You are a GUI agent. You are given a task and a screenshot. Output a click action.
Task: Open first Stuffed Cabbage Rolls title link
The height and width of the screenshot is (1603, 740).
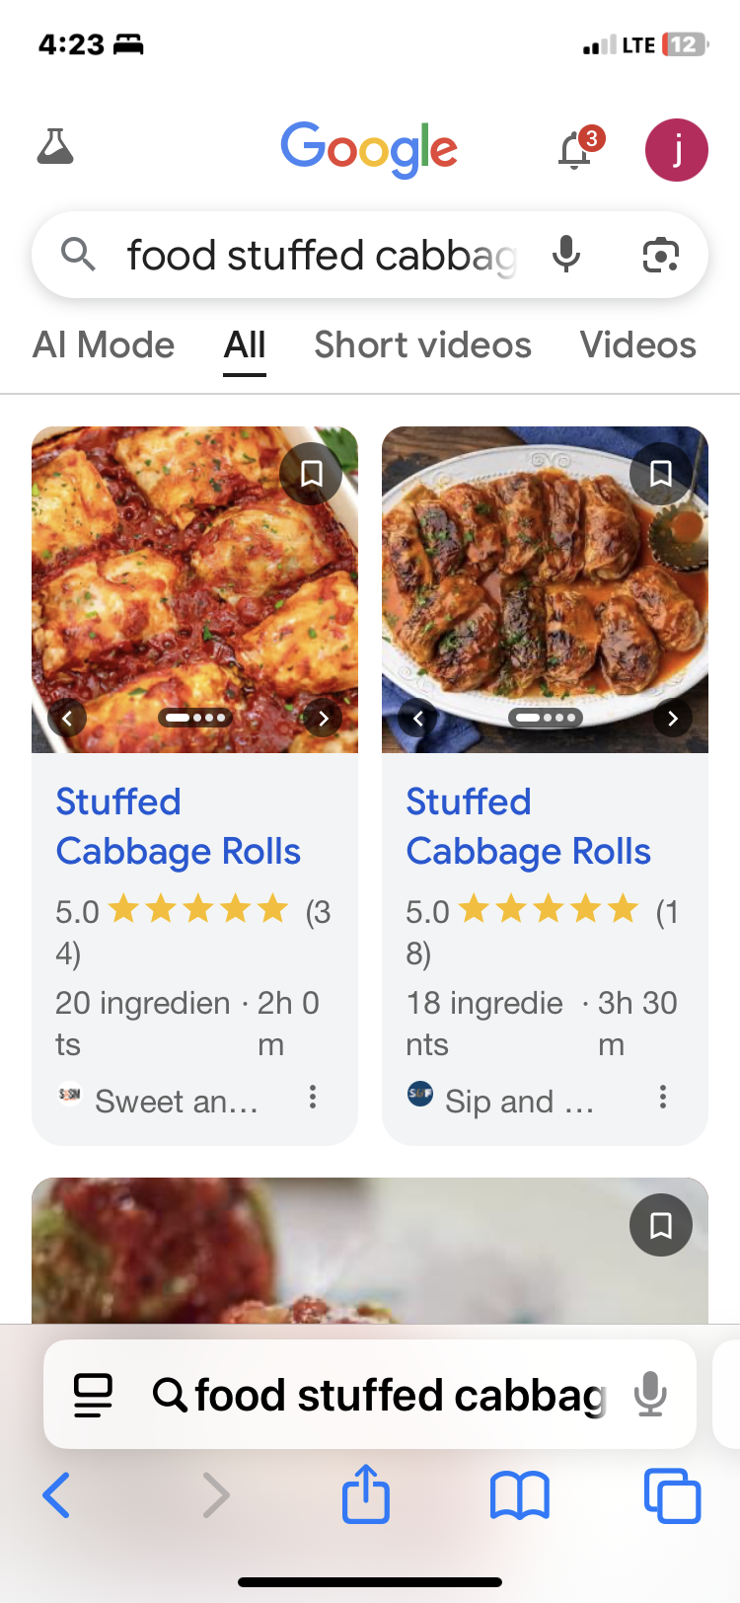click(178, 826)
